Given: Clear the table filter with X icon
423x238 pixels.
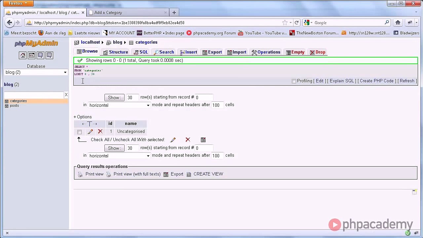Looking at the screenshot, I should coord(66,95).
